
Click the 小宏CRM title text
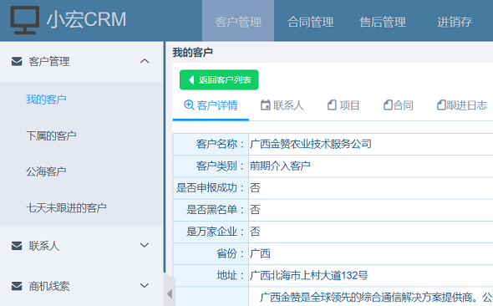point(86,19)
